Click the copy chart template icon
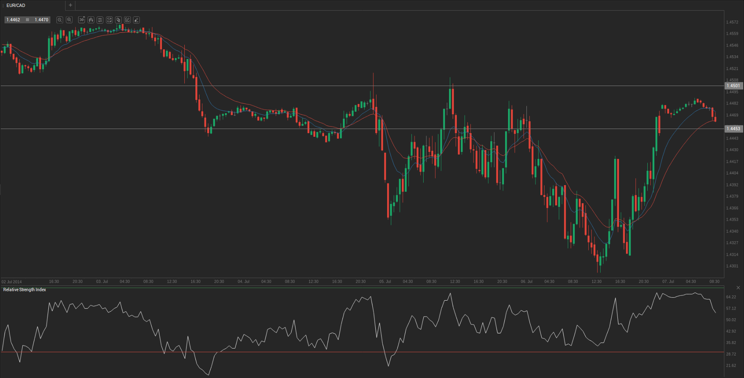This screenshot has width=744, height=378. click(118, 20)
